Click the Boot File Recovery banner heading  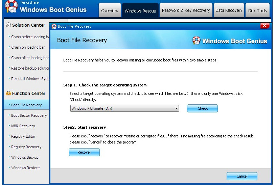(x=82, y=40)
